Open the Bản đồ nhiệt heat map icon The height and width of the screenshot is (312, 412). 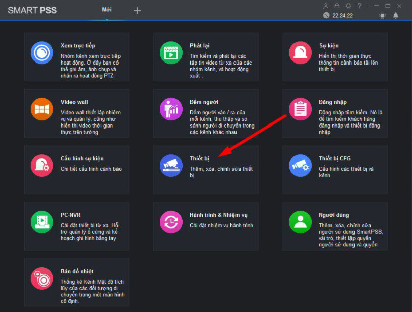pyautogui.click(x=42, y=278)
